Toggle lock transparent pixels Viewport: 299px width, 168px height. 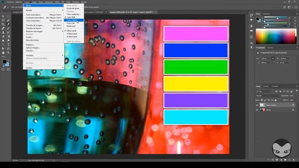pos(262,100)
